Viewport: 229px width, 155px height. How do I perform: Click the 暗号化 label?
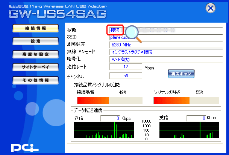point(74,59)
